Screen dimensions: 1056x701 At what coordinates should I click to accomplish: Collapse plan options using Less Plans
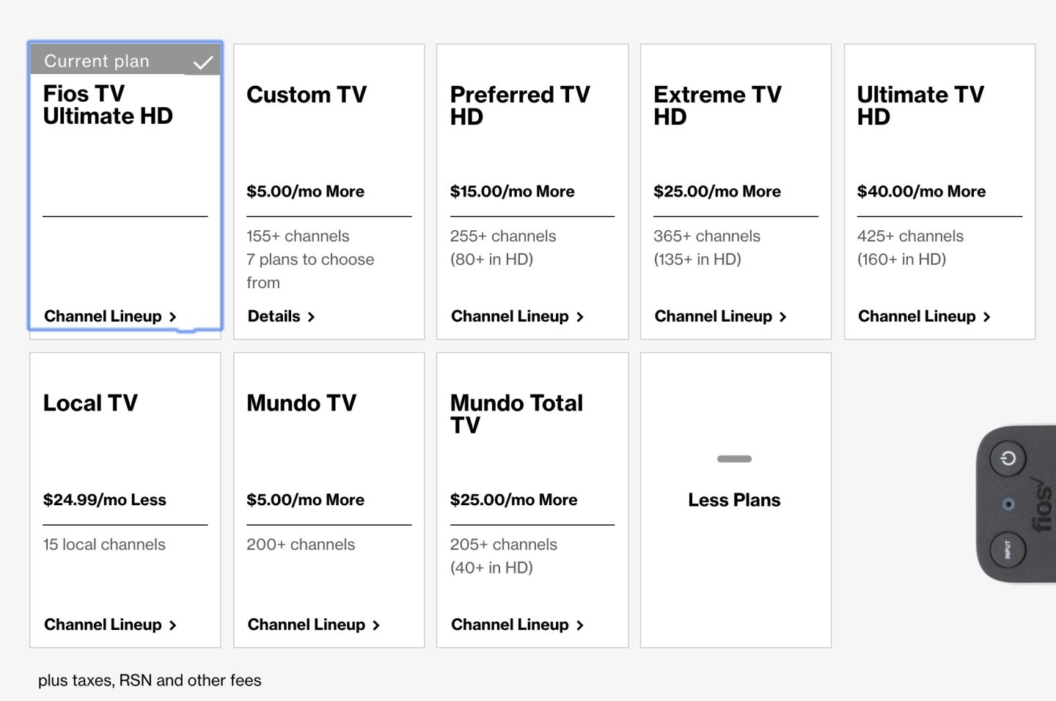734,500
